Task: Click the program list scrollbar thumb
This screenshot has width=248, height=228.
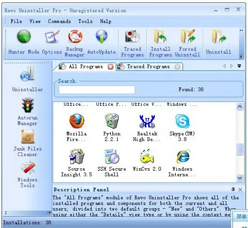Action: coord(240,149)
